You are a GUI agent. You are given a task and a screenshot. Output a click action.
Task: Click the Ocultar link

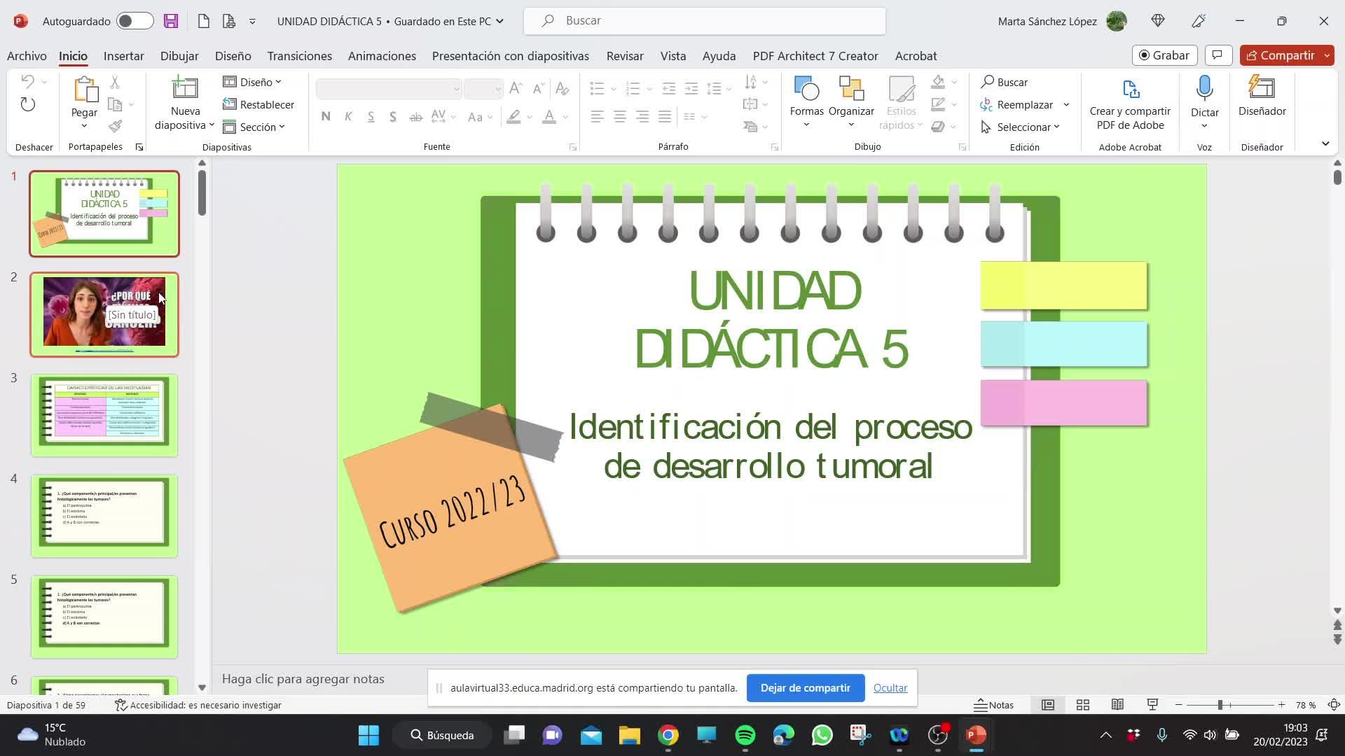coord(890,688)
